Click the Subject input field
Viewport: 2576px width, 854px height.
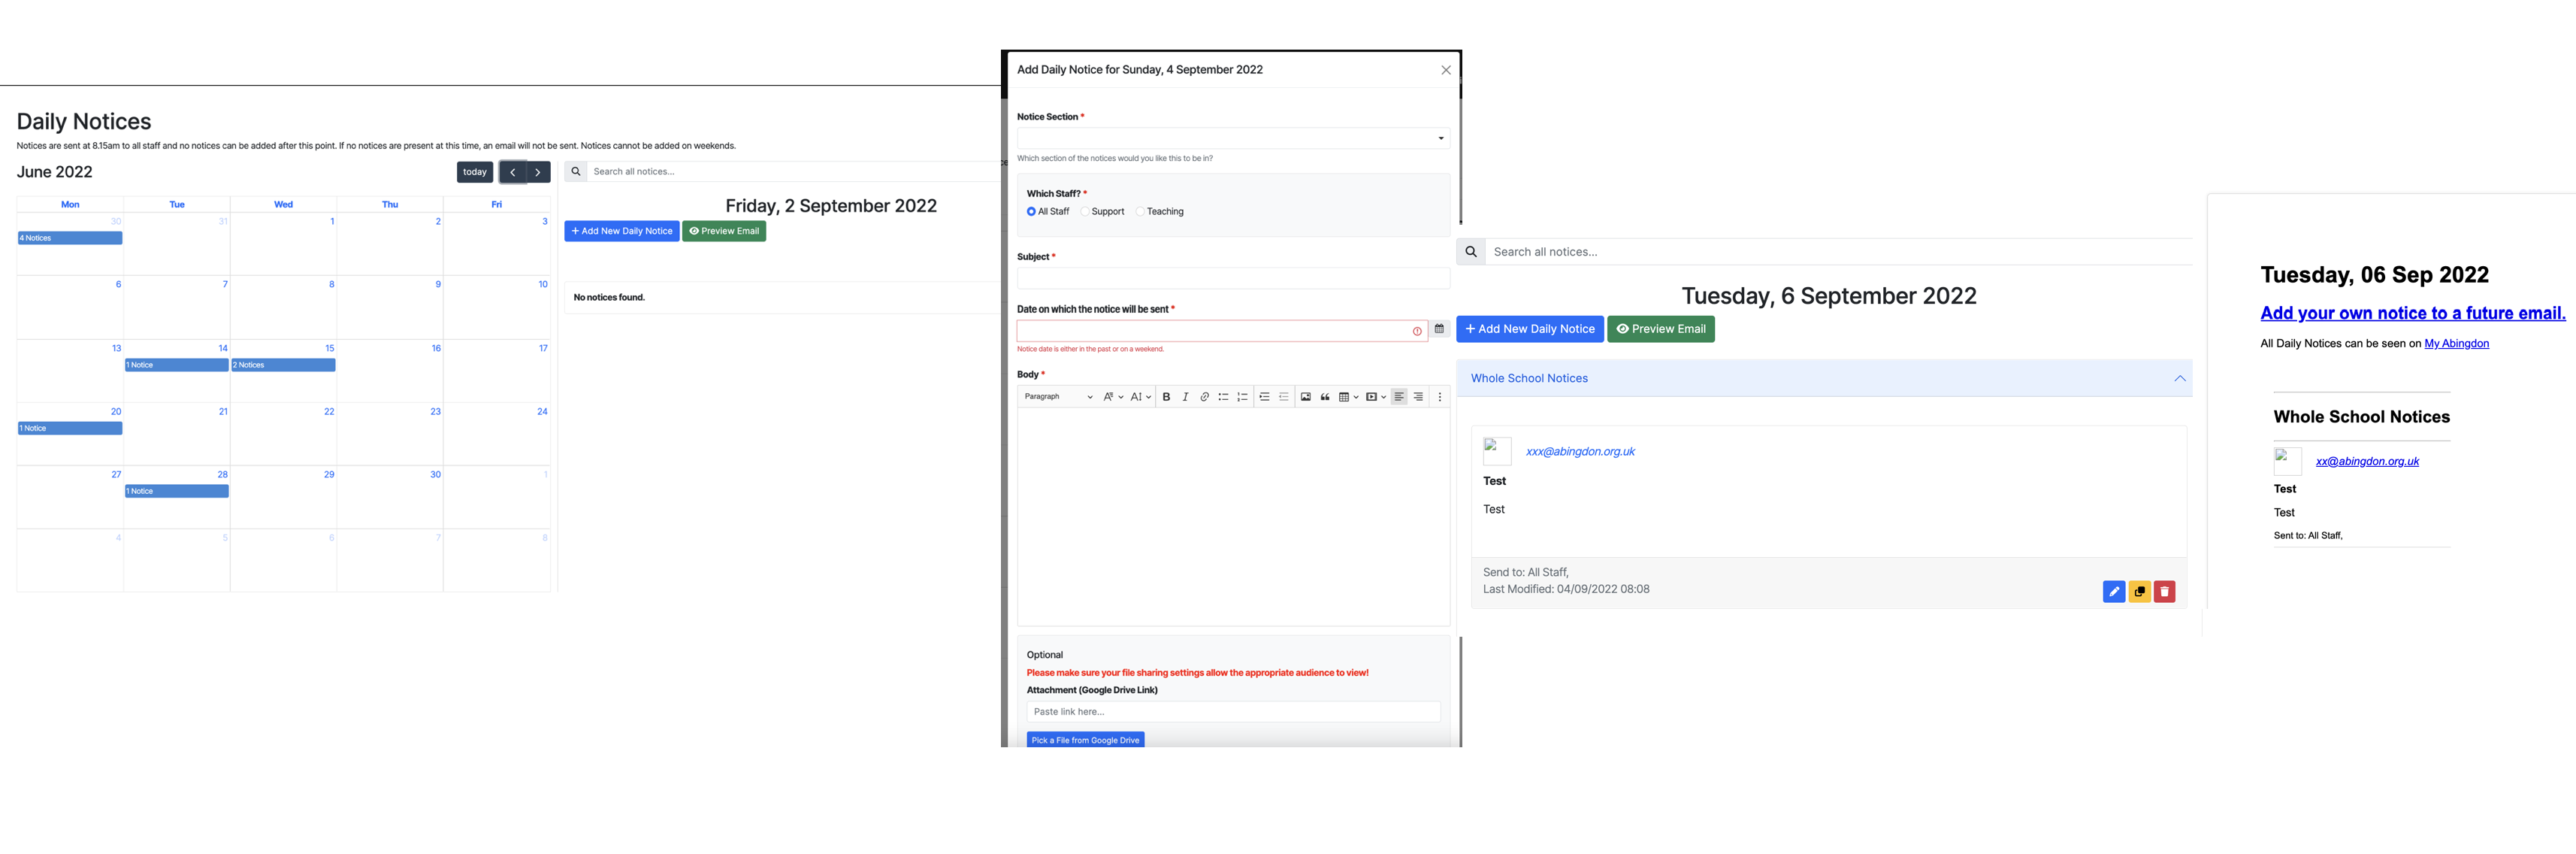[x=1233, y=278]
